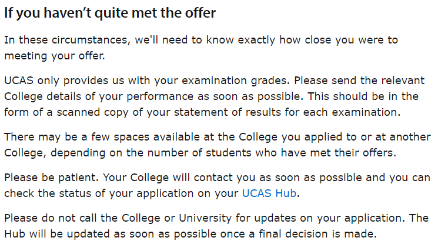Click the words "scanned copy"
Screen dimensions: 438x244
pyautogui.click(x=92, y=112)
